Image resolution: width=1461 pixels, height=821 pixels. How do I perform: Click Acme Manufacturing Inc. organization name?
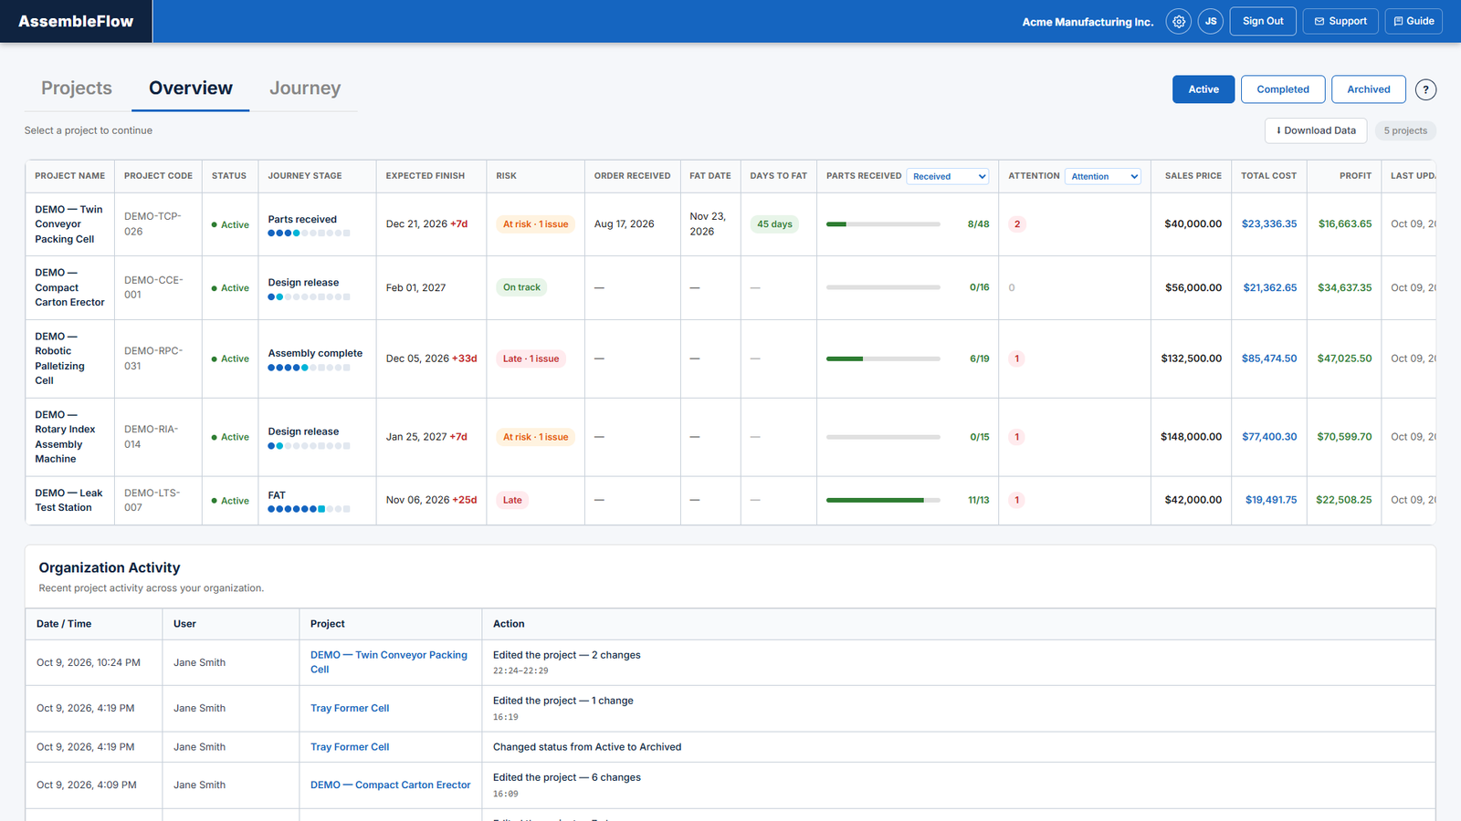point(1088,22)
